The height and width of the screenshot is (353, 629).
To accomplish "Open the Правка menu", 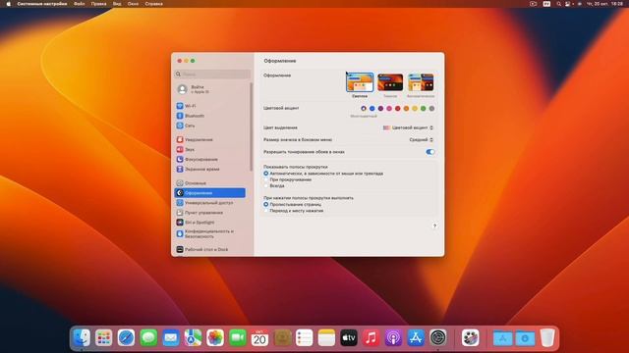I will pos(98,4).
